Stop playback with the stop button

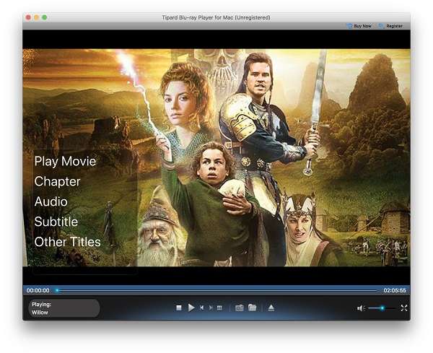[x=179, y=308]
